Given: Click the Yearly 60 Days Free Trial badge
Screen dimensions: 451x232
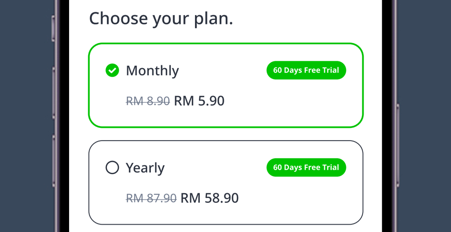Looking at the screenshot, I should pyautogui.click(x=306, y=167).
